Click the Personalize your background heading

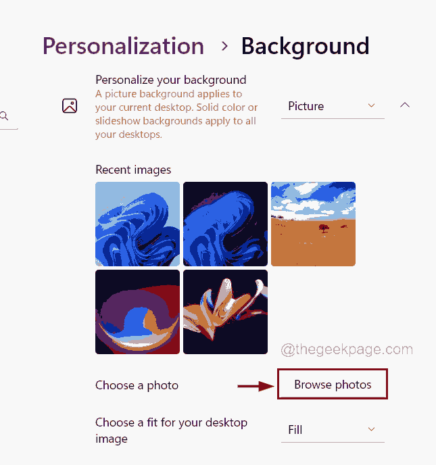[x=171, y=80]
